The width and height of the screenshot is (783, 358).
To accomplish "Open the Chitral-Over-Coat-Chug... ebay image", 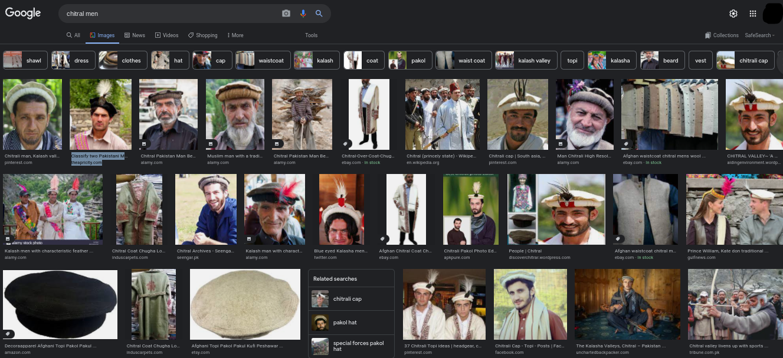I will (369, 114).
